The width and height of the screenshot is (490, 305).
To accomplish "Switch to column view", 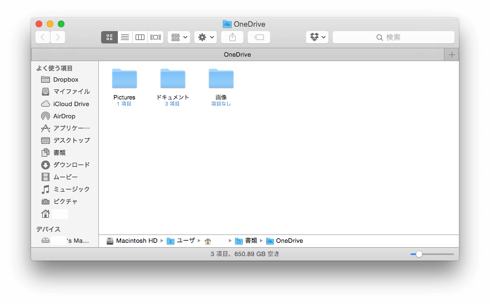I will 140,38.
